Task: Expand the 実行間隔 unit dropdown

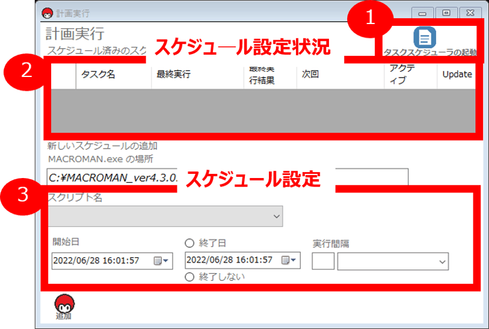Action: pyautogui.click(x=442, y=262)
